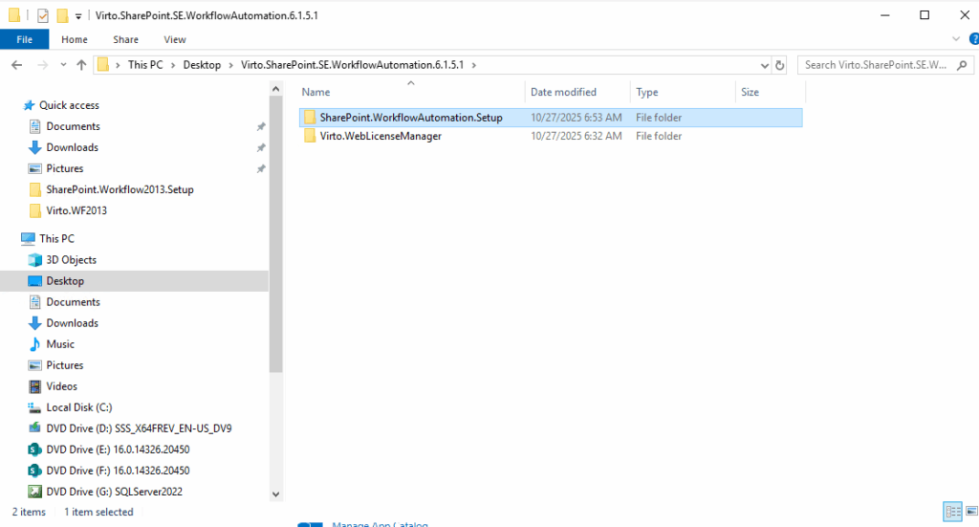979x527 pixels.
Task: Open 3D Objects in the navigation pane
Action: tap(71, 260)
